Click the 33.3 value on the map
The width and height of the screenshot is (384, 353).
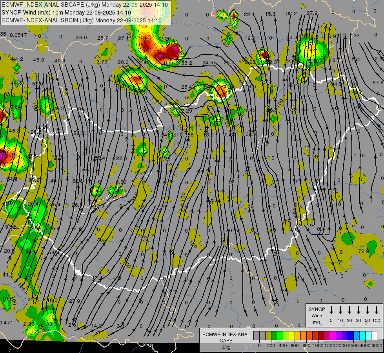pyautogui.click(x=51, y=324)
